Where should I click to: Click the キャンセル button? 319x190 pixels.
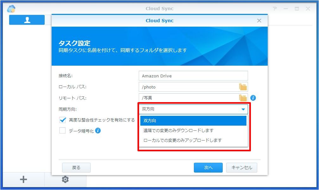pos(241,167)
